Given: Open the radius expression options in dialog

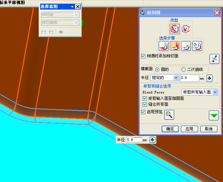Looking at the screenshot, I should coord(210,78).
